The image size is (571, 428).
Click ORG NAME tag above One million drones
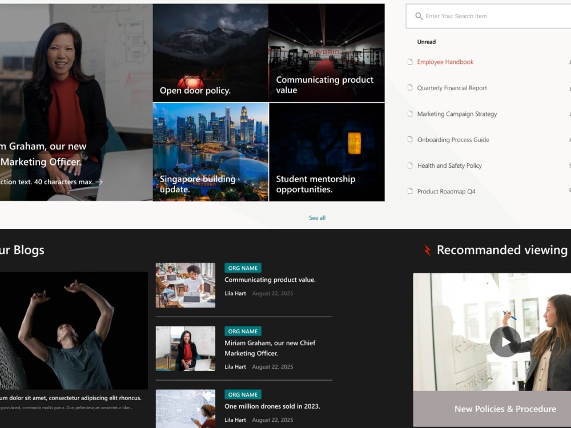coord(243,394)
